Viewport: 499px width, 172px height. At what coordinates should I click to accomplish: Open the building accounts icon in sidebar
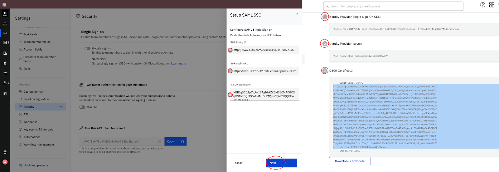pos(5,53)
